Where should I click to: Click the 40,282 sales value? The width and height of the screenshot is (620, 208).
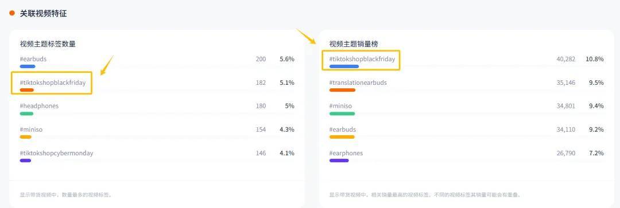click(566, 59)
